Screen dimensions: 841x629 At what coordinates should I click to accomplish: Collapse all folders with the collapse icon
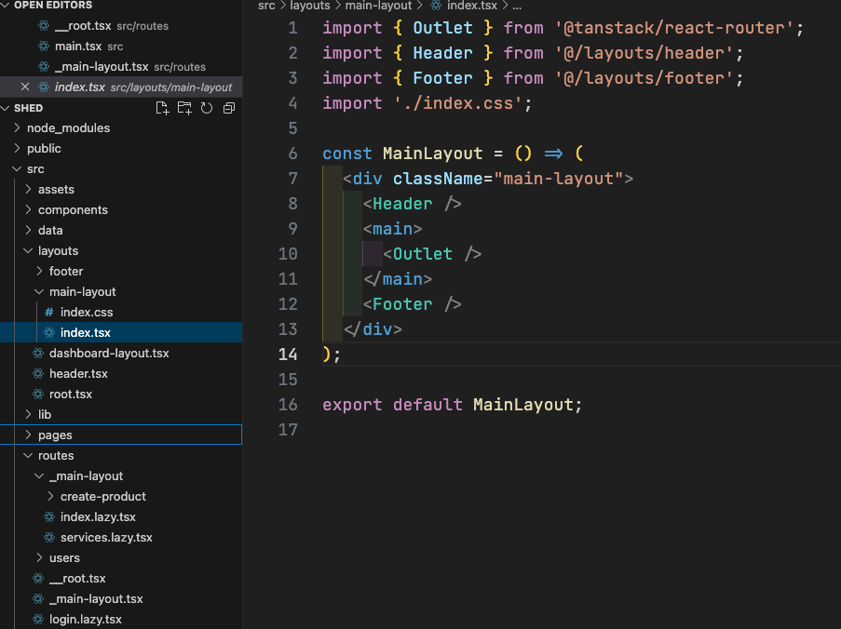(229, 108)
